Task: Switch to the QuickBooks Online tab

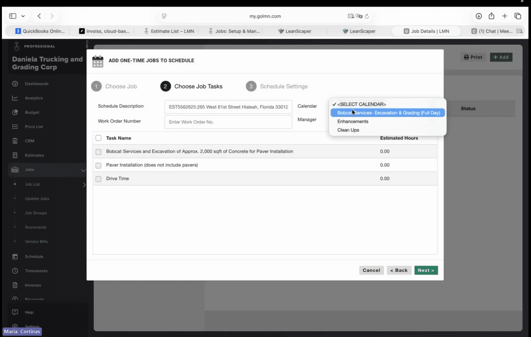Action: coord(40,31)
